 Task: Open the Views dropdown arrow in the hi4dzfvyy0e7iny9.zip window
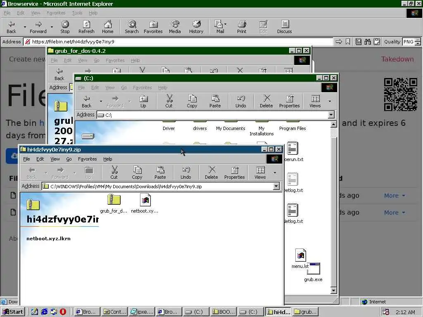tap(275, 173)
